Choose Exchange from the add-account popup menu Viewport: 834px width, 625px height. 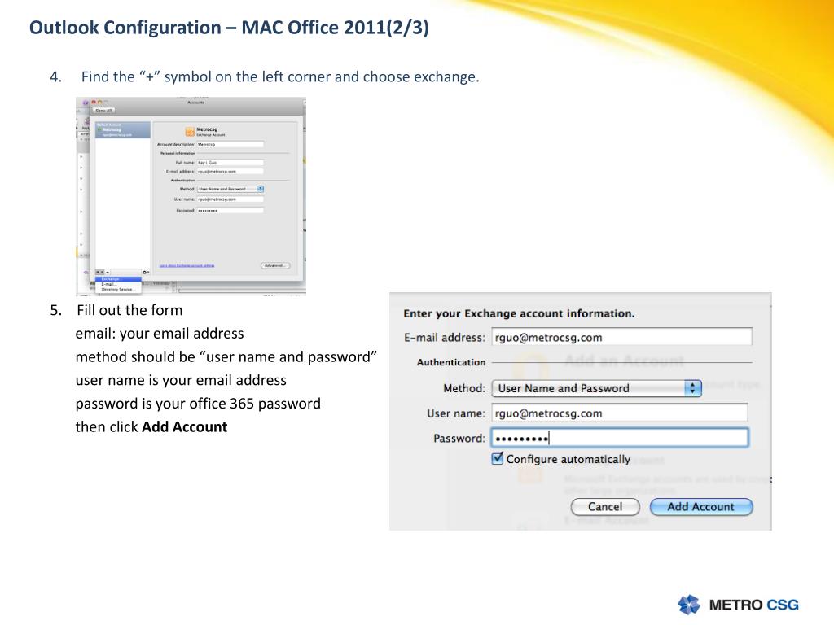tap(118, 279)
